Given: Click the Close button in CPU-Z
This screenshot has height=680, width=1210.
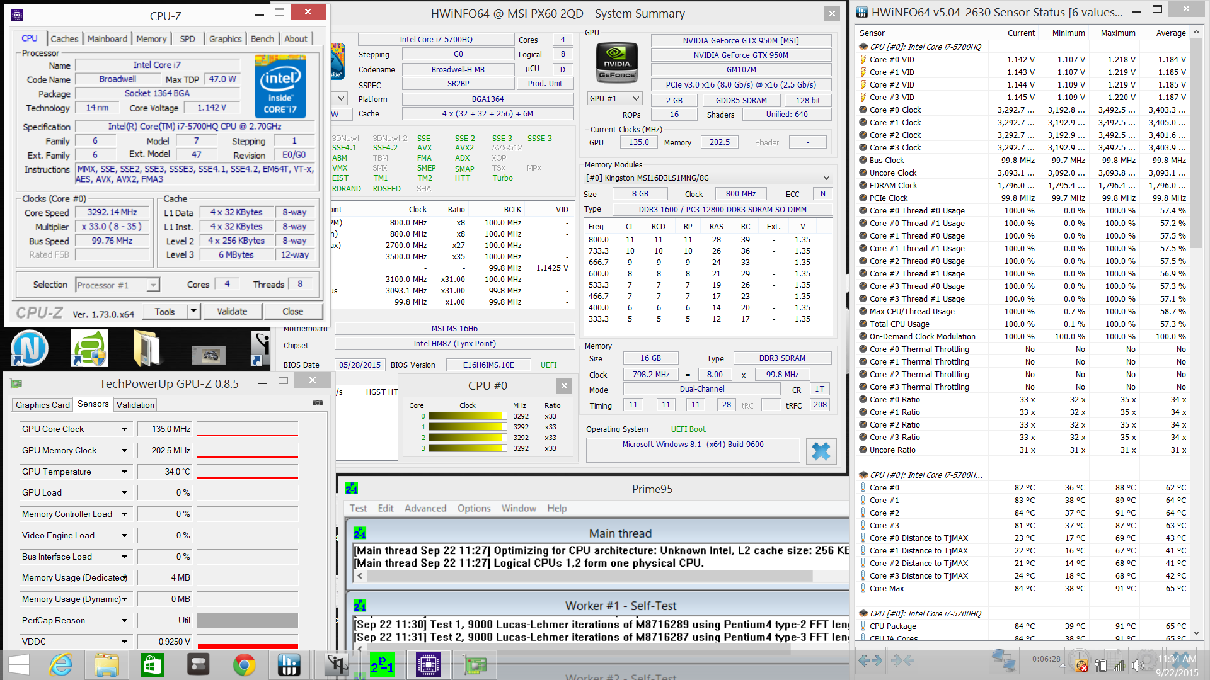Looking at the screenshot, I should [292, 311].
